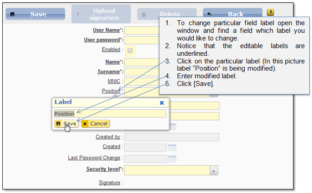The image size is (312, 193).
Task: Go back using the Back button
Action: point(231,14)
